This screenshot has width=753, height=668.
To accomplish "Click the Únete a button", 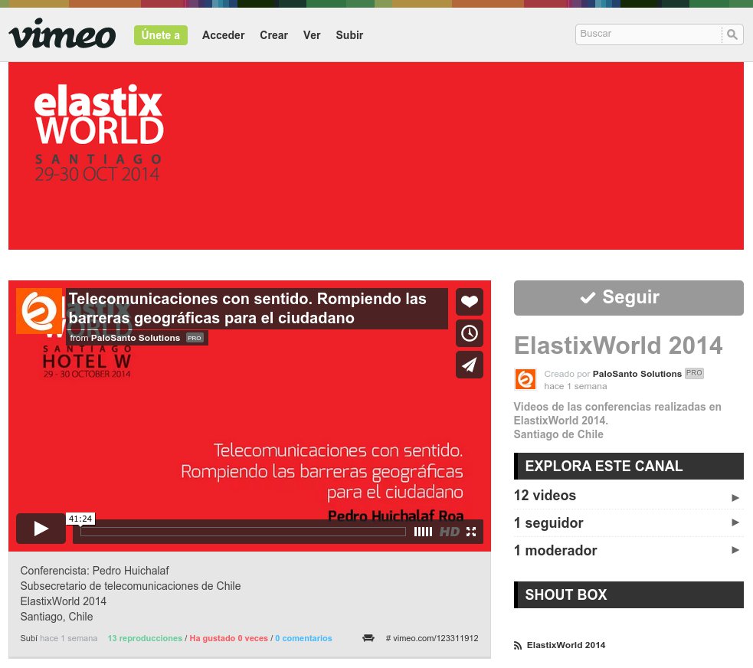I will click(161, 35).
